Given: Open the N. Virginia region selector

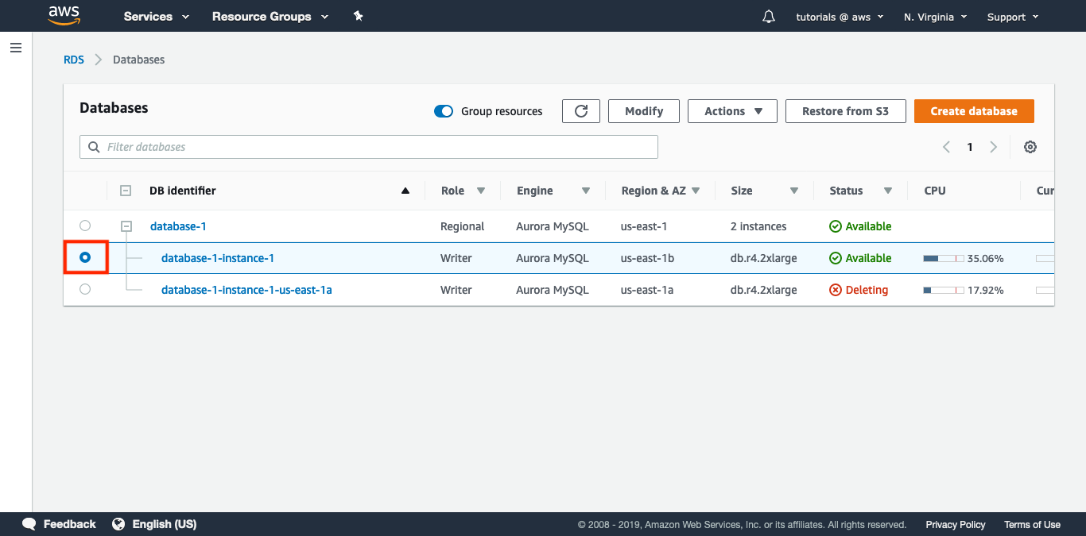Looking at the screenshot, I should tap(935, 17).
